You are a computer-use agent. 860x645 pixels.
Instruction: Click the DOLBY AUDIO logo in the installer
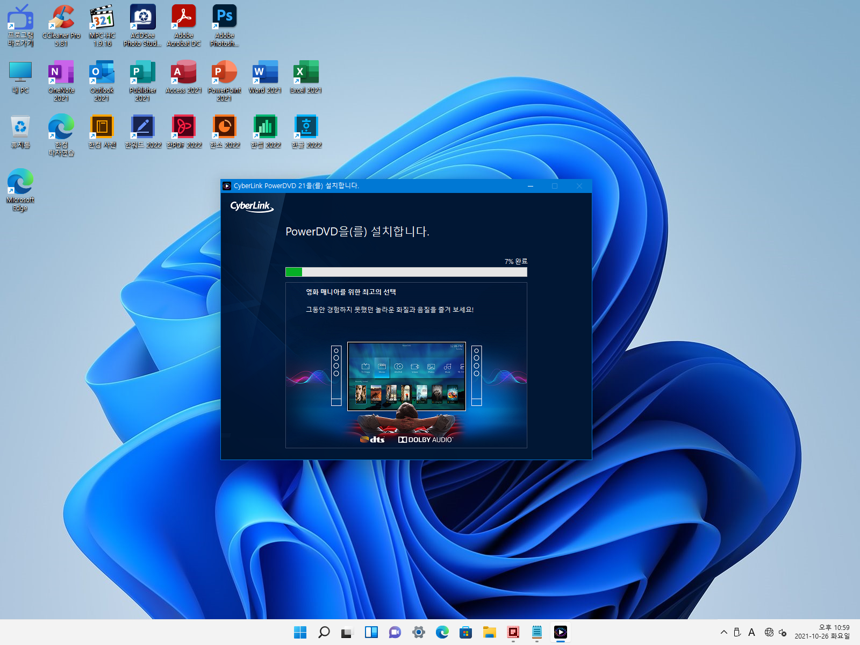[x=425, y=440]
